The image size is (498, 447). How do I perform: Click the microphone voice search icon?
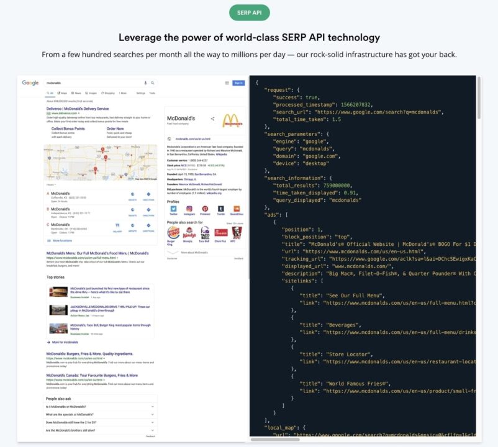click(x=146, y=83)
